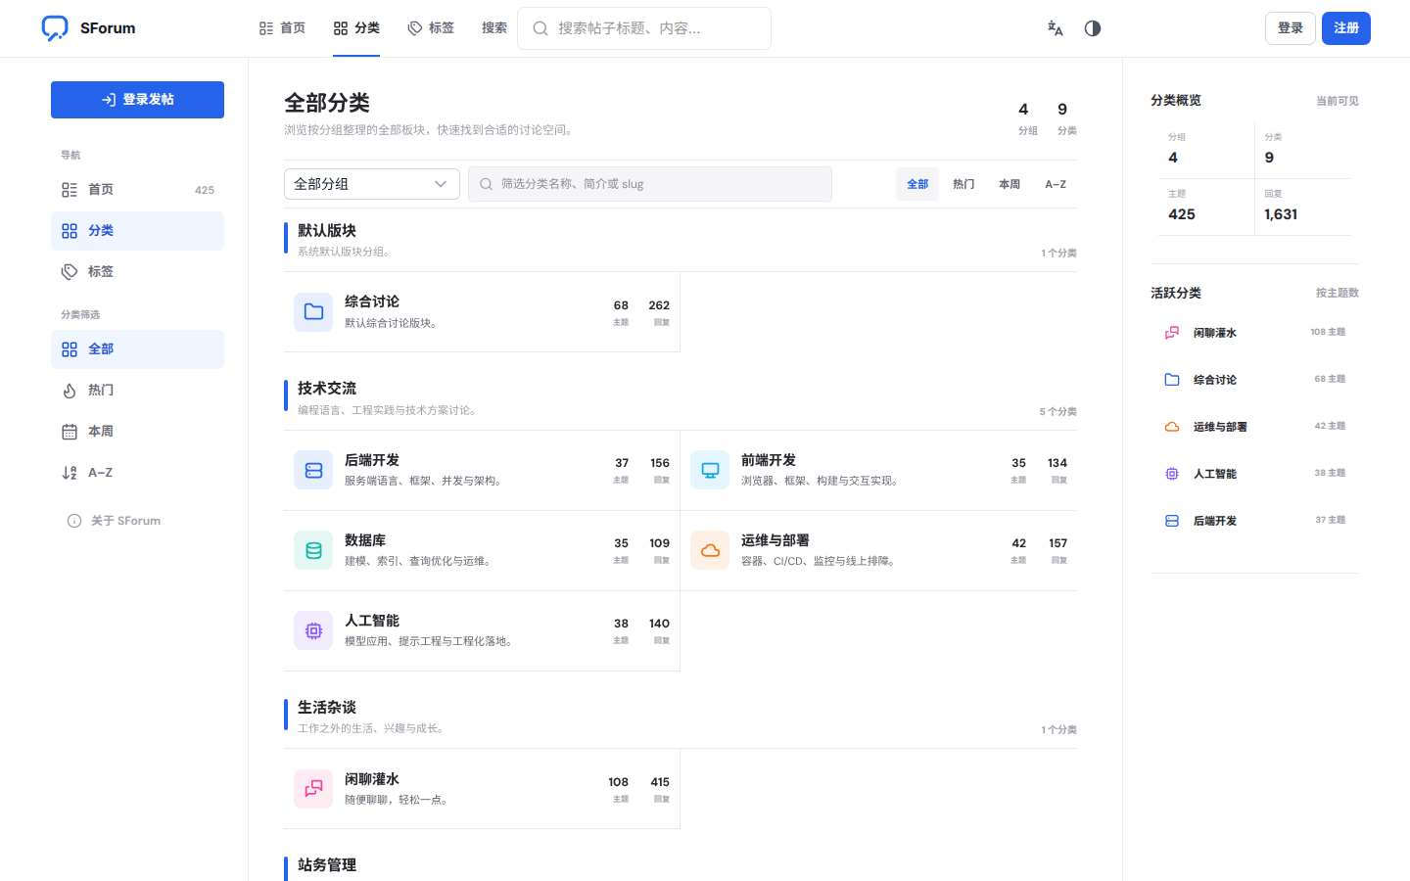The height and width of the screenshot is (881, 1410).
Task: Click the 综合讨论 folder icon in main list
Action: (313, 311)
